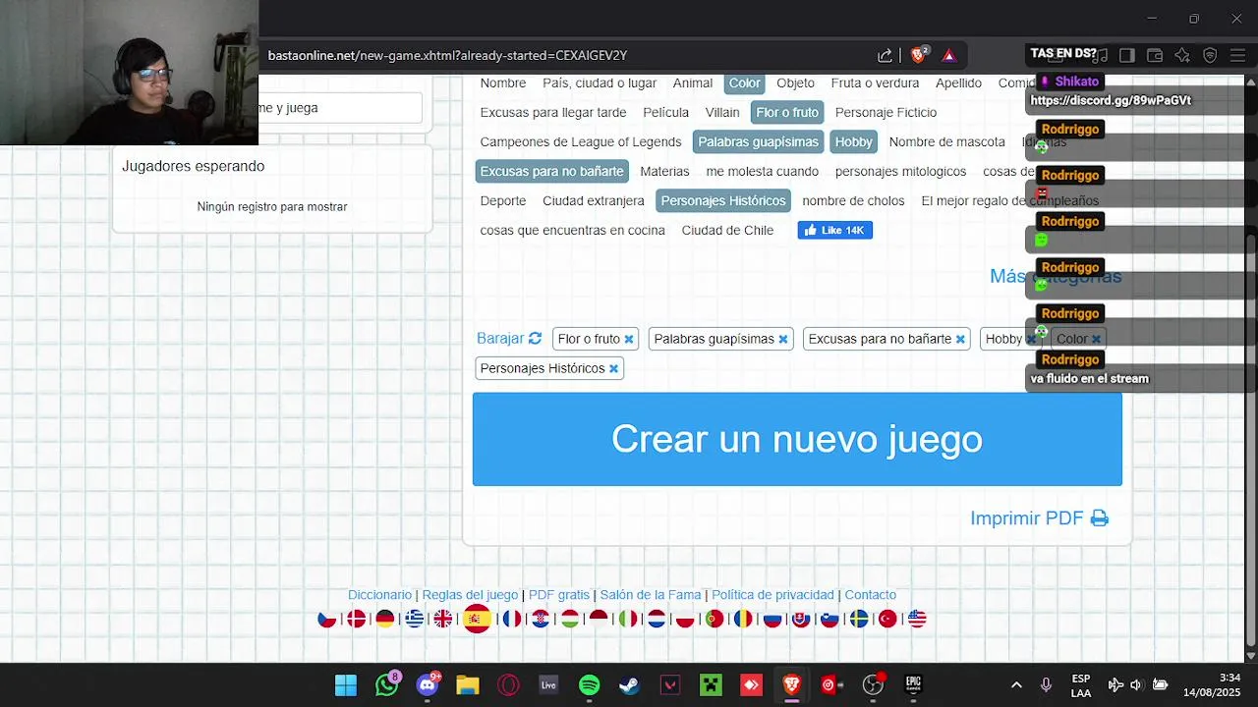Screen dimensions: 1258x707
Task: Remove the Color selected tag
Action: tap(1096, 339)
